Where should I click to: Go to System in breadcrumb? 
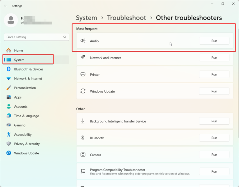click(x=87, y=18)
